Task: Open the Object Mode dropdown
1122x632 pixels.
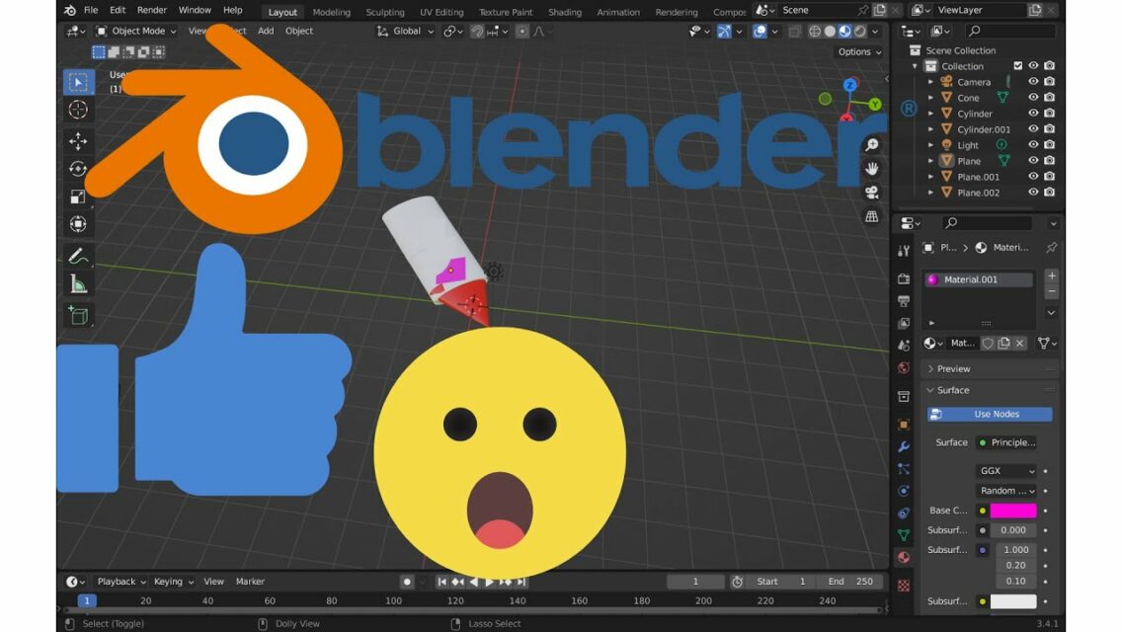Action: pyautogui.click(x=136, y=31)
